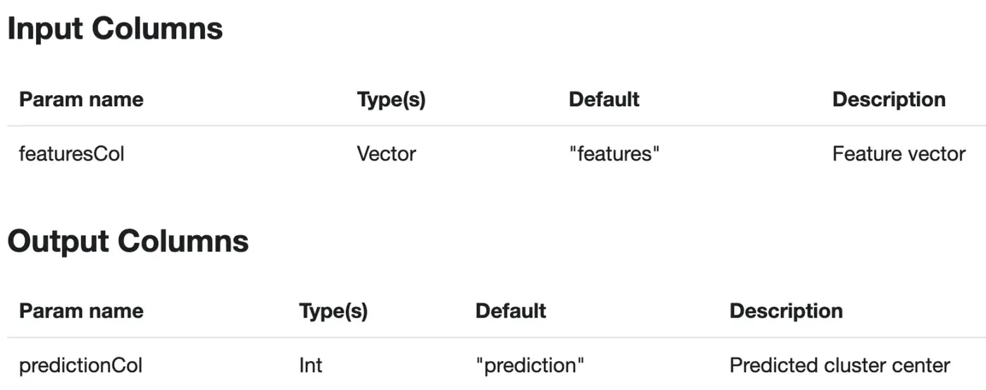Select the predictionCol parameter name
The width and height of the screenshot is (986, 390).
point(80,365)
